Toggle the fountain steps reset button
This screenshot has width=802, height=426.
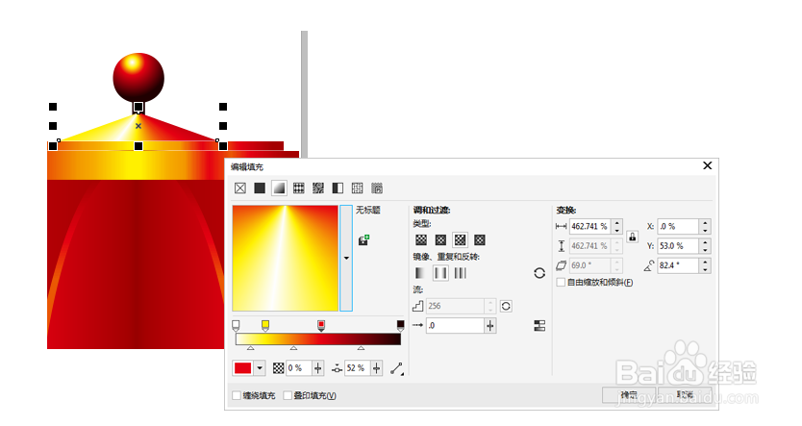tap(506, 306)
